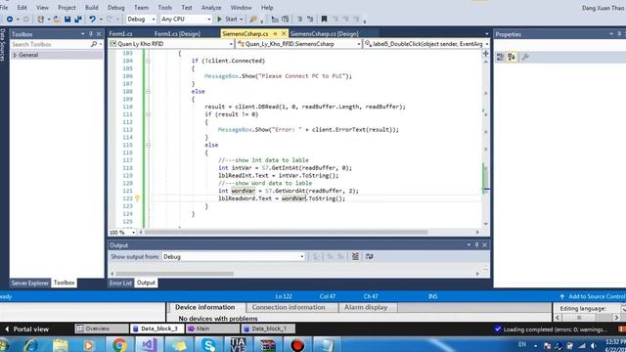Viewport: 626px width, 352px height.
Task: Open the Build menu
Action: click(x=91, y=8)
